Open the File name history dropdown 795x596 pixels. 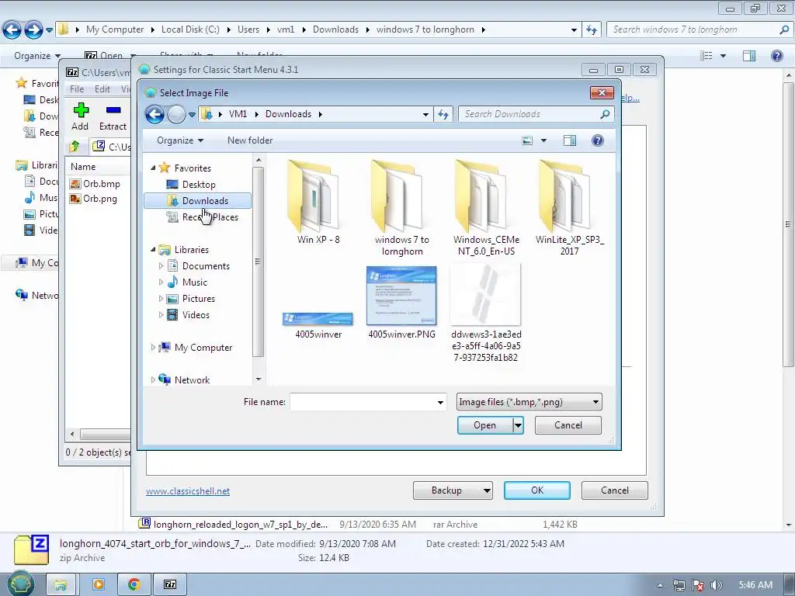click(x=440, y=403)
